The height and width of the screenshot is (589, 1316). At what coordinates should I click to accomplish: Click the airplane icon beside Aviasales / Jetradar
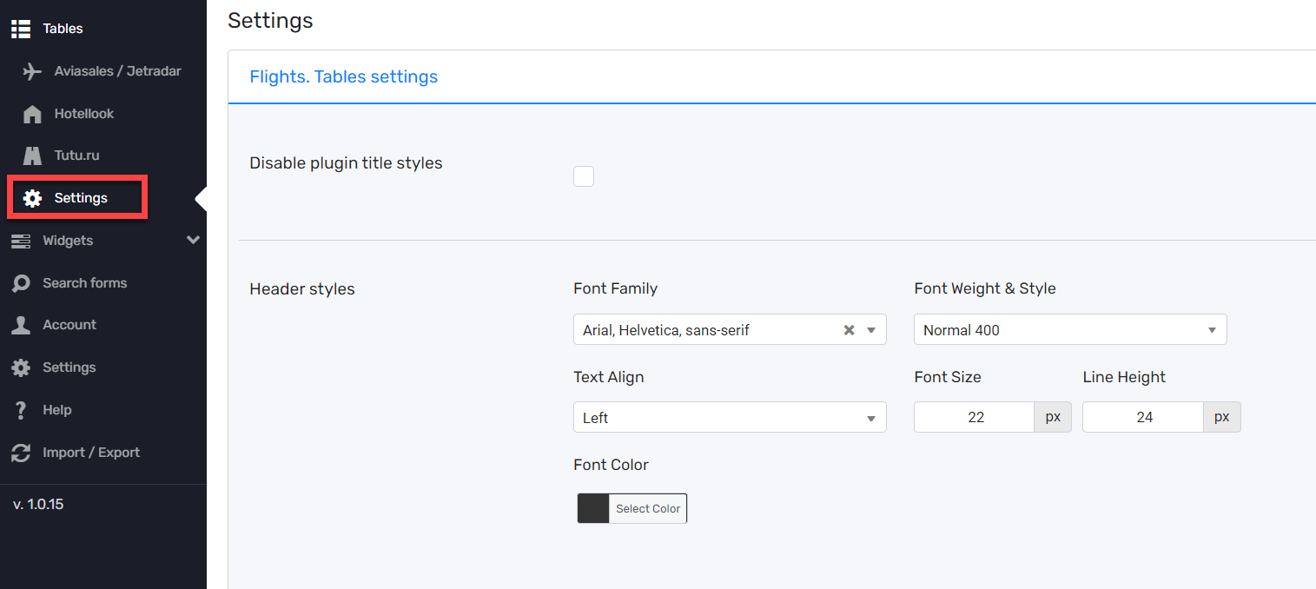[x=32, y=71]
